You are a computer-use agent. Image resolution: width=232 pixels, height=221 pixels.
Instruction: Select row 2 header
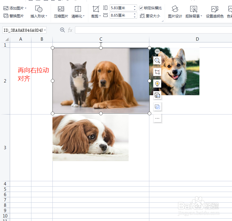click(x=5, y=81)
